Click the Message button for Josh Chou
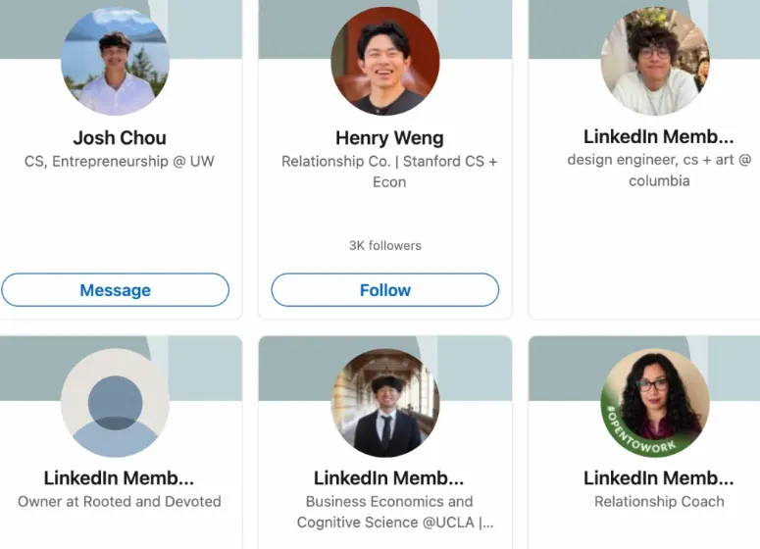The width and height of the screenshot is (760, 549). pos(116,290)
